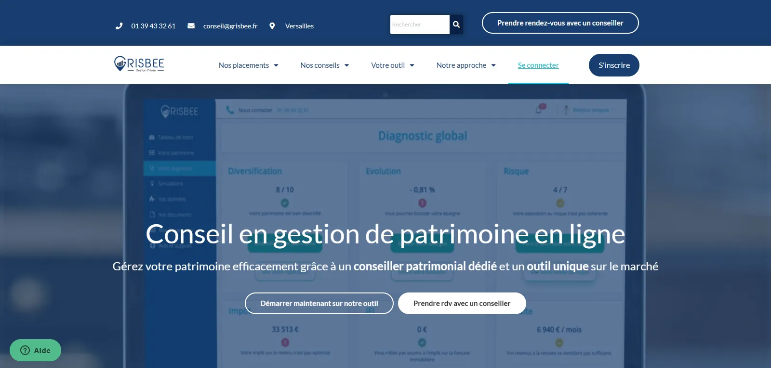
Task: Click Prendre rendez-vous avec un conseiller
Action: tap(560, 23)
